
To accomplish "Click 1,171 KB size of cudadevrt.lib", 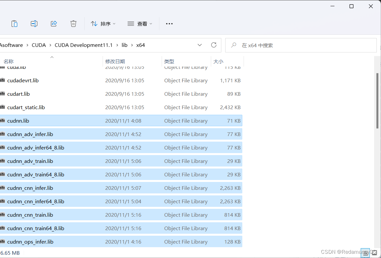I will pos(230,80).
